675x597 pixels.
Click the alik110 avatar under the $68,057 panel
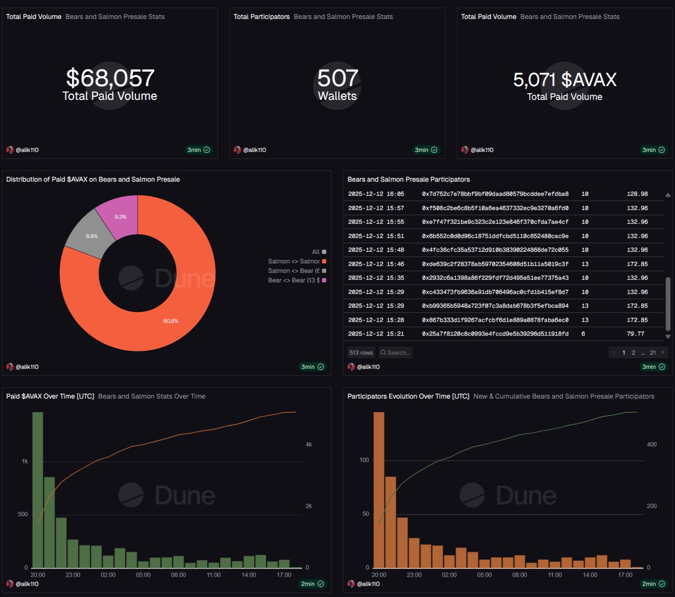click(x=10, y=150)
